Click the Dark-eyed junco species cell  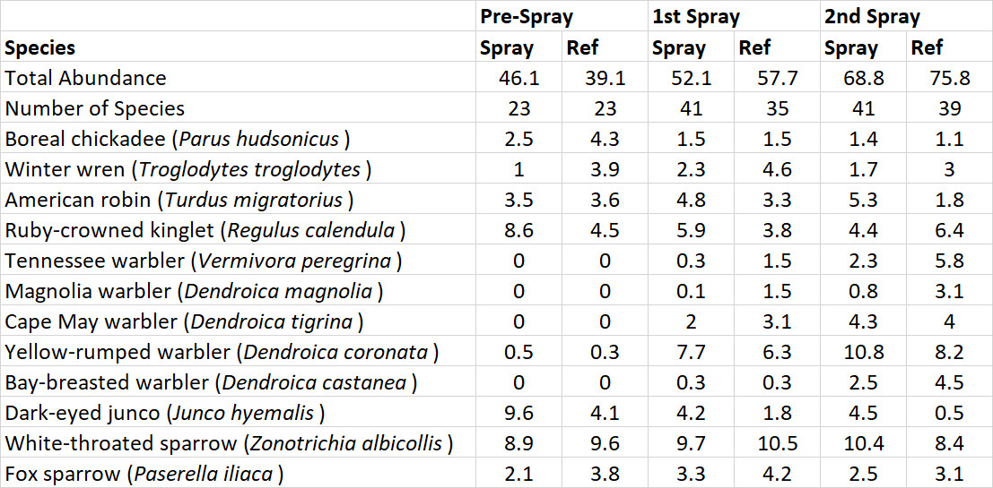pos(165,413)
